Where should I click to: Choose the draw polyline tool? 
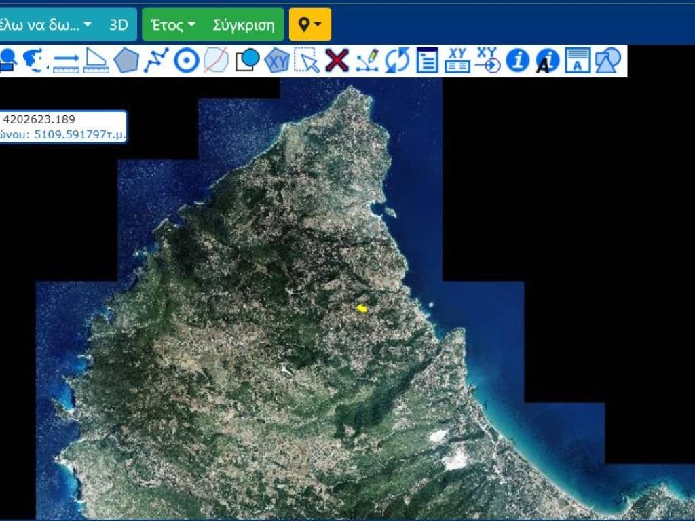(x=156, y=61)
